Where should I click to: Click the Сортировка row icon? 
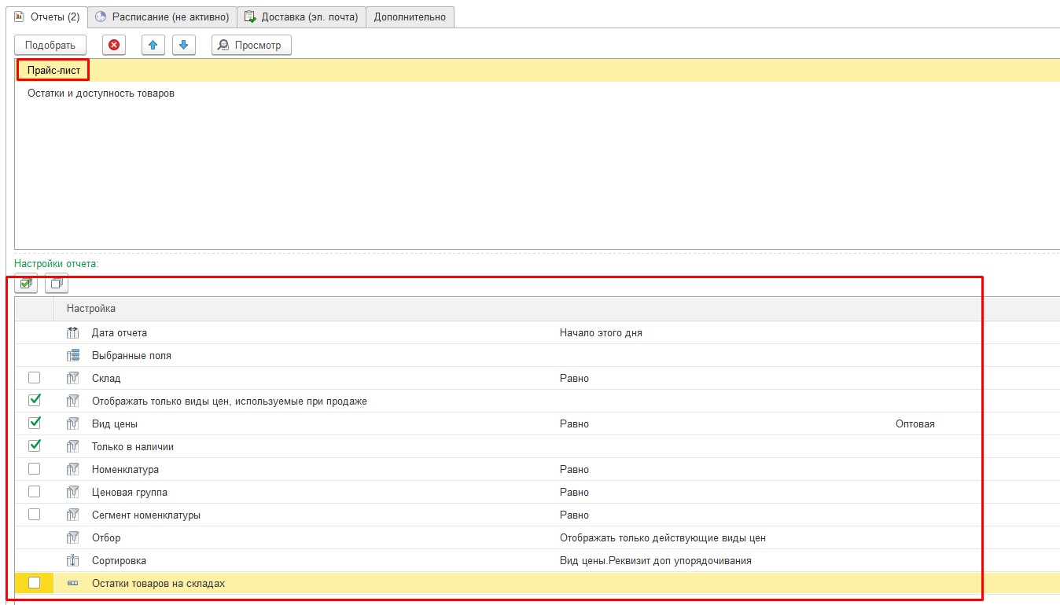click(x=73, y=561)
